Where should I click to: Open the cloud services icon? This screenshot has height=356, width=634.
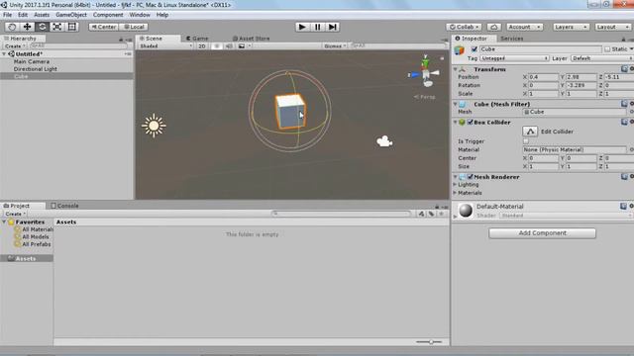click(x=493, y=27)
